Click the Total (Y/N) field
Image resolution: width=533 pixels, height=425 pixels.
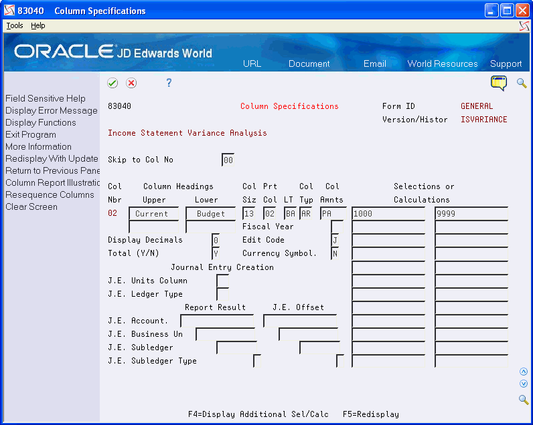tap(216, 253)
